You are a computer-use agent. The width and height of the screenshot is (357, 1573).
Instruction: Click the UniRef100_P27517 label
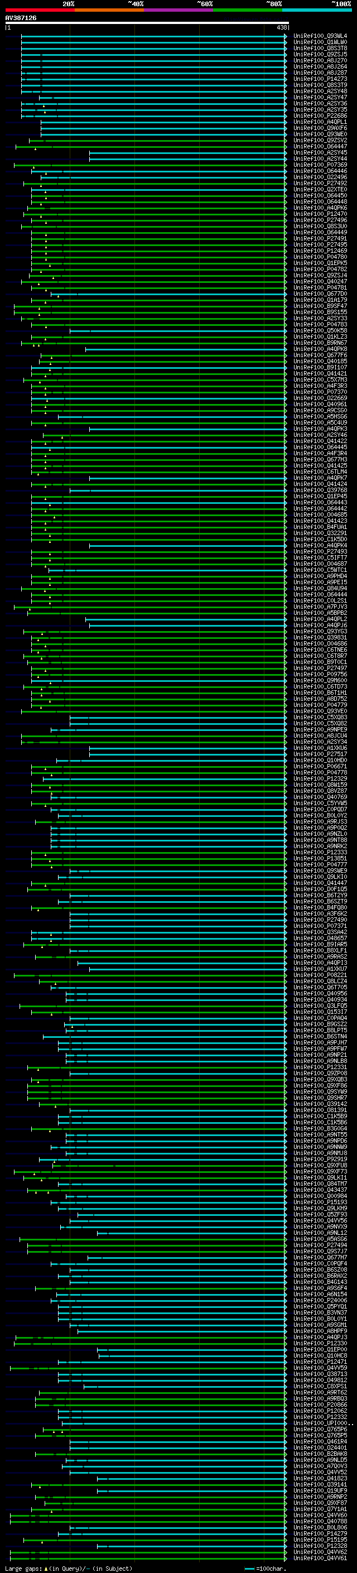tap(320, 754)
